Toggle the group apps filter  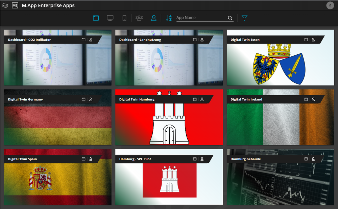pyautogui.click(x=139, y=18)
